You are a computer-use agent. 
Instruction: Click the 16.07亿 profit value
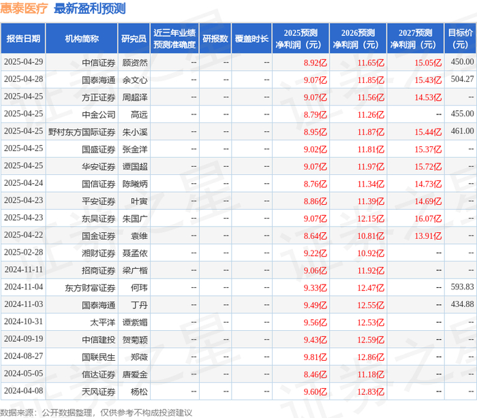429,219
